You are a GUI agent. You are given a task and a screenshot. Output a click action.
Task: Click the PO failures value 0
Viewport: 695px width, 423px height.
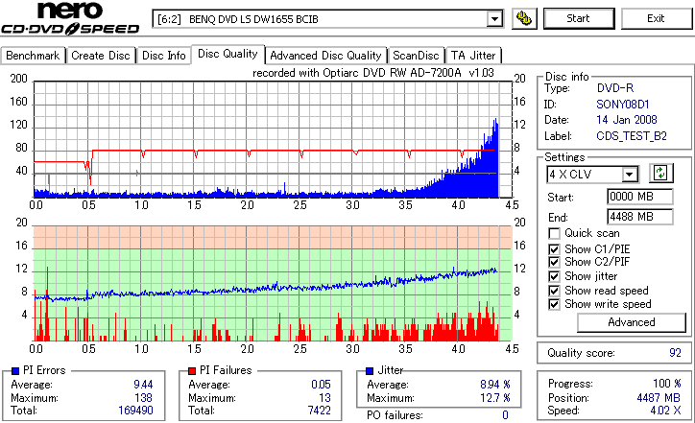click(x=505, y=415)
